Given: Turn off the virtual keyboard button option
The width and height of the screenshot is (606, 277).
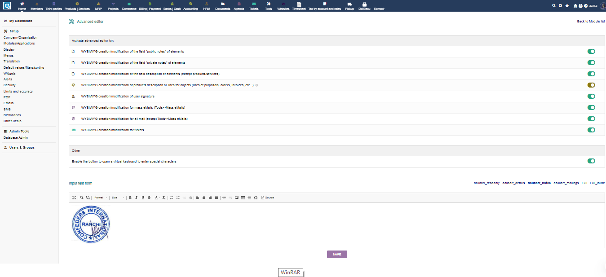Looking at the screenshot, I should 591,161.
